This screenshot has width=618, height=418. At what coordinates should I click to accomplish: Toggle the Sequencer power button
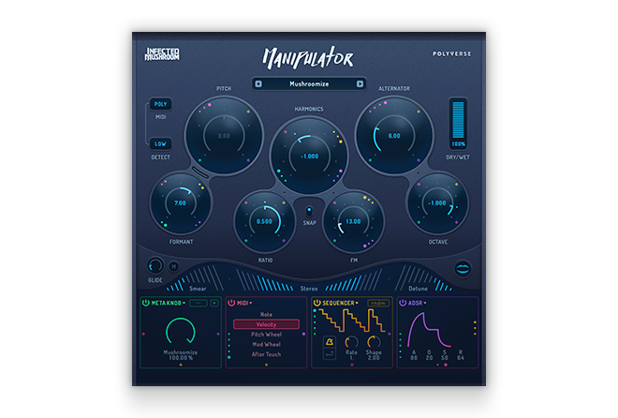[x=316, y=303]
